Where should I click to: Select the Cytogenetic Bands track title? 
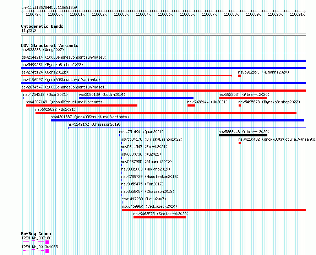[x=42, y=26]
